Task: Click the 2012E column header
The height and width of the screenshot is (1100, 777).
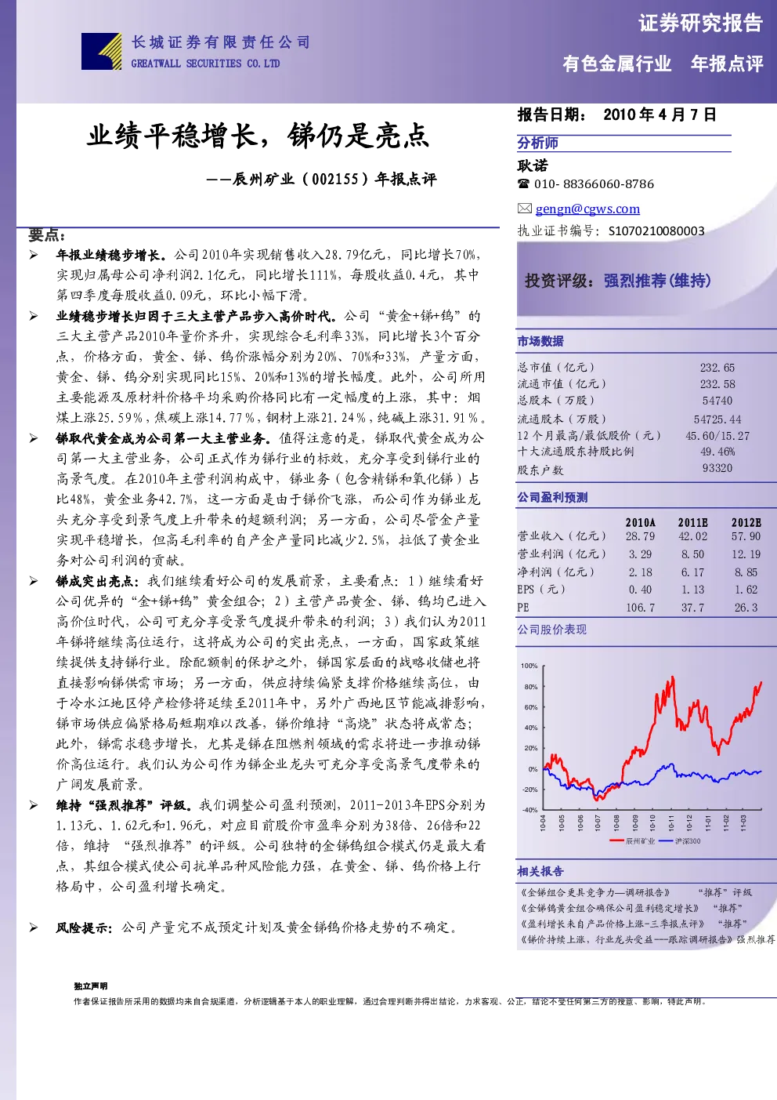Action: click(746, 522)
